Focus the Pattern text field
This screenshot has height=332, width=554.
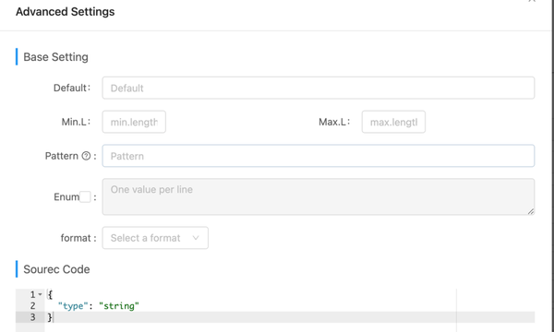[x=319, y=156]
